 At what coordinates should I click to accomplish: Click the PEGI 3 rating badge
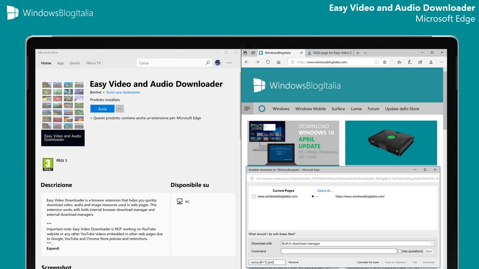click(x=48, y=164)
